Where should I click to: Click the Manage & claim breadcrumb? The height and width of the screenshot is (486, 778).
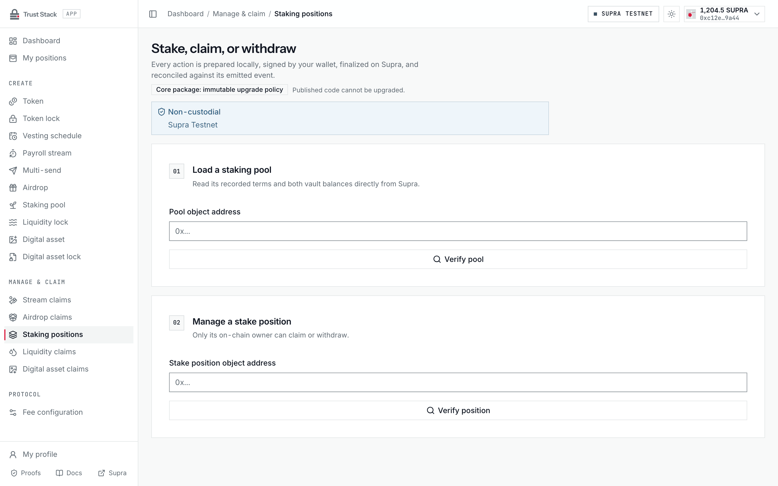click(239, 14)
